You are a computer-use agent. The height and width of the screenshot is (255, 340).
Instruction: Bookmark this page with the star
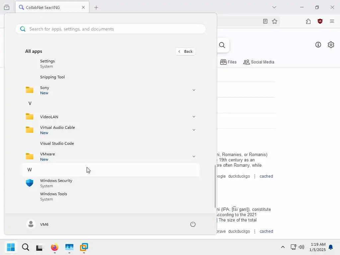[x=275, y=21]
